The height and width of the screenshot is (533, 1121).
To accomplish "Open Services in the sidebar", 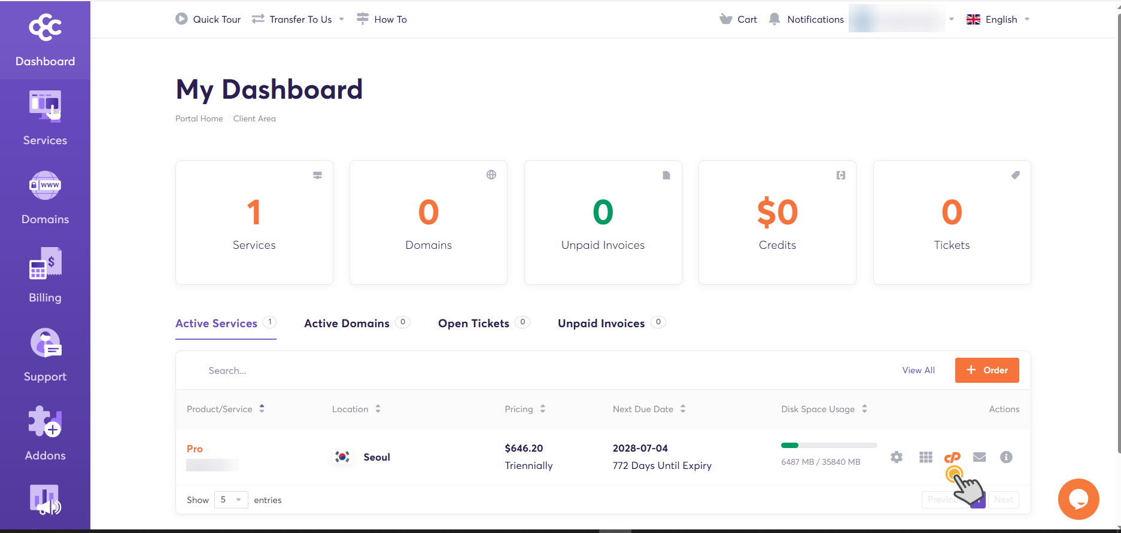I will [45, 118].
